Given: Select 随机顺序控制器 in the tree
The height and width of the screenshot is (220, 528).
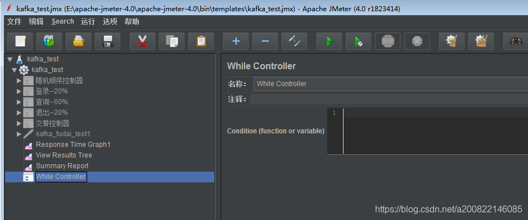Looking at the screenshot, I should pos(59,81).
